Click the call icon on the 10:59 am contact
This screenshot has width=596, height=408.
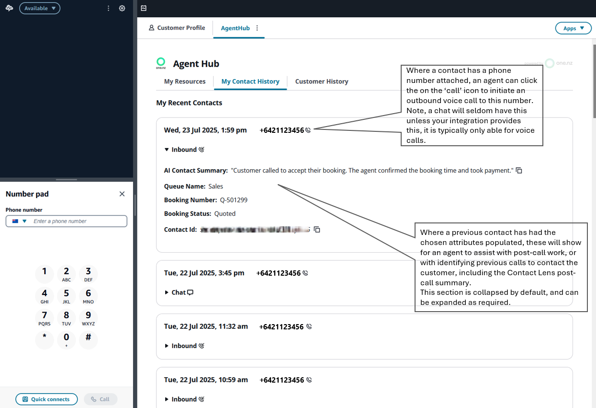coord(309,380)
